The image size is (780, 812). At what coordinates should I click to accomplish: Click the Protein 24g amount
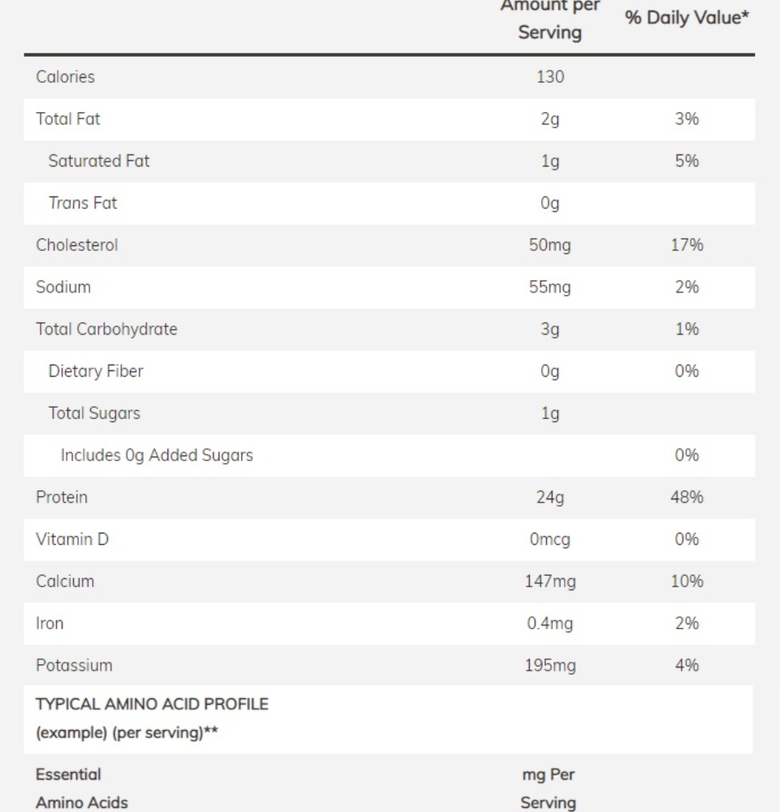tap(550, 497)
